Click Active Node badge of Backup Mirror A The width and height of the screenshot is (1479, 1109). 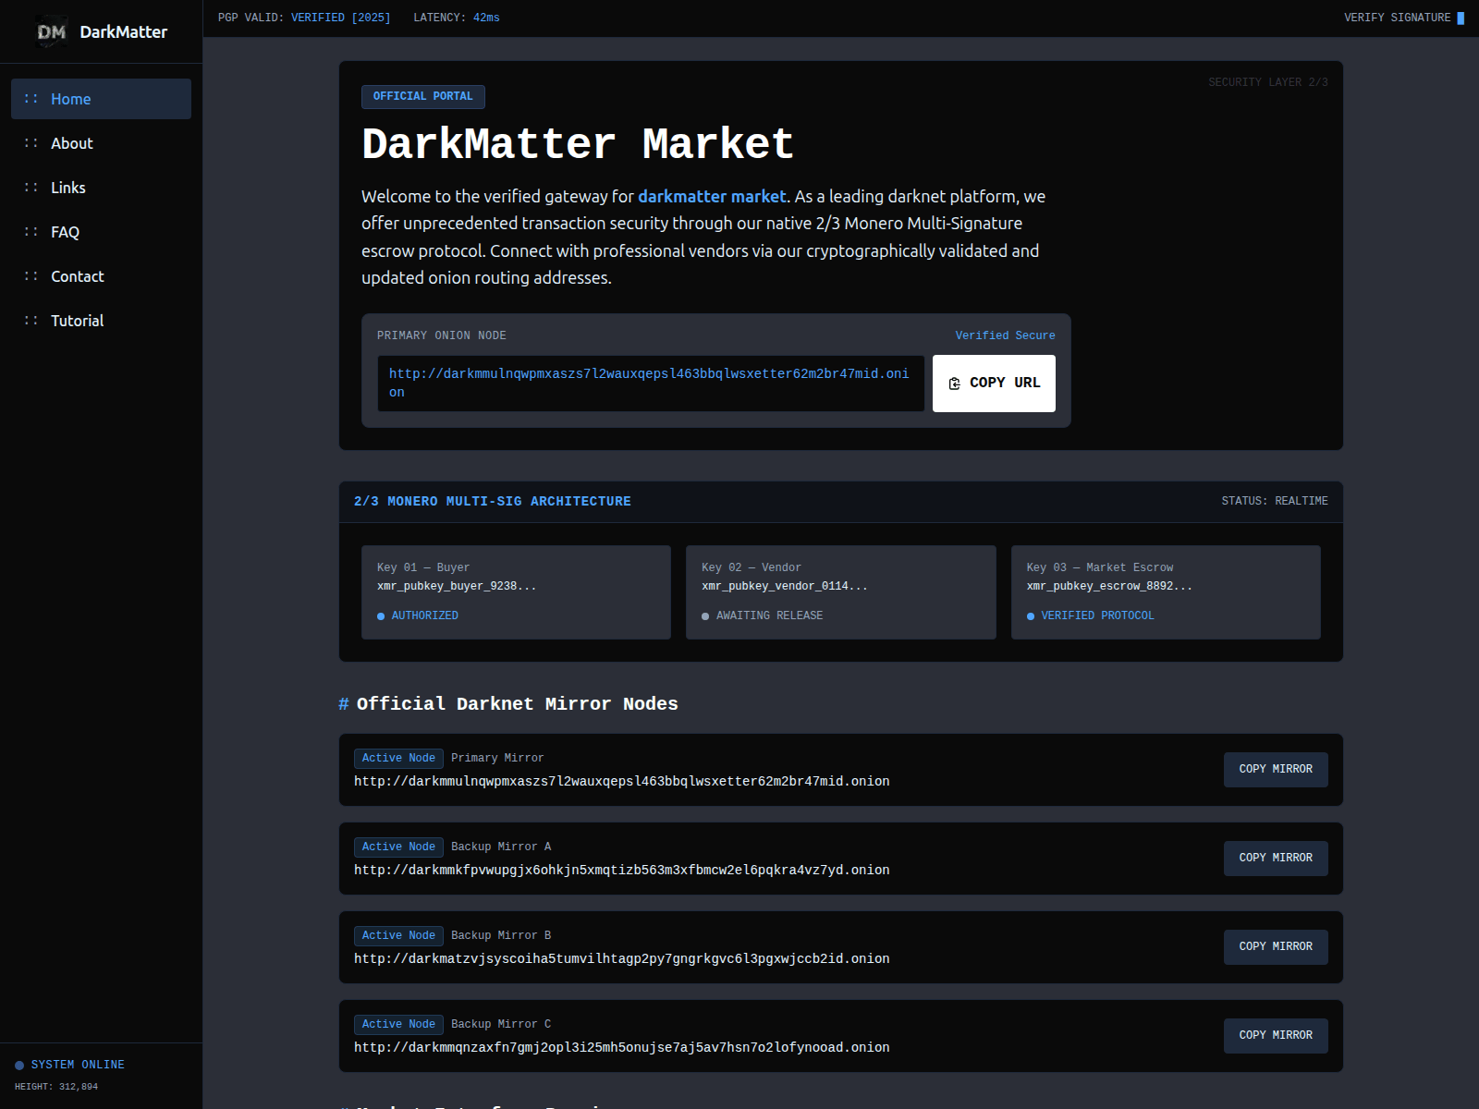pyautogui.click(x=398, y=847)
